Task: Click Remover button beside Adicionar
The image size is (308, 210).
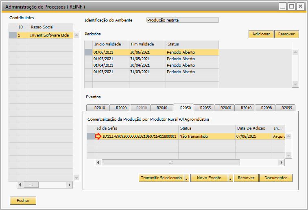Action: 286,34
